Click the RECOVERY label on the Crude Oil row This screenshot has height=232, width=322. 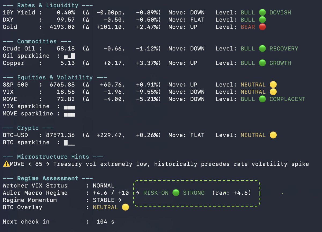[x=284, y=49]
